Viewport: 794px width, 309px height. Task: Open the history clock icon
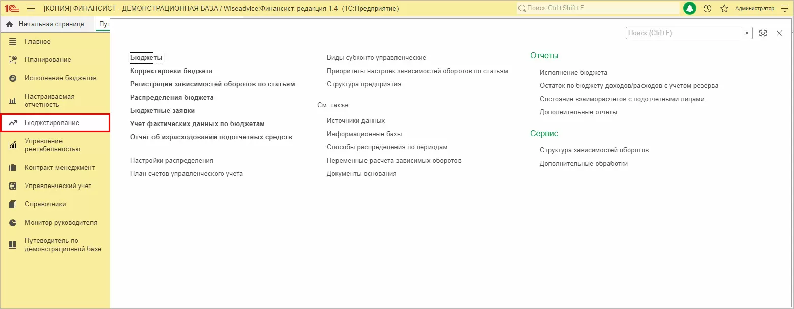pos(707,8)
